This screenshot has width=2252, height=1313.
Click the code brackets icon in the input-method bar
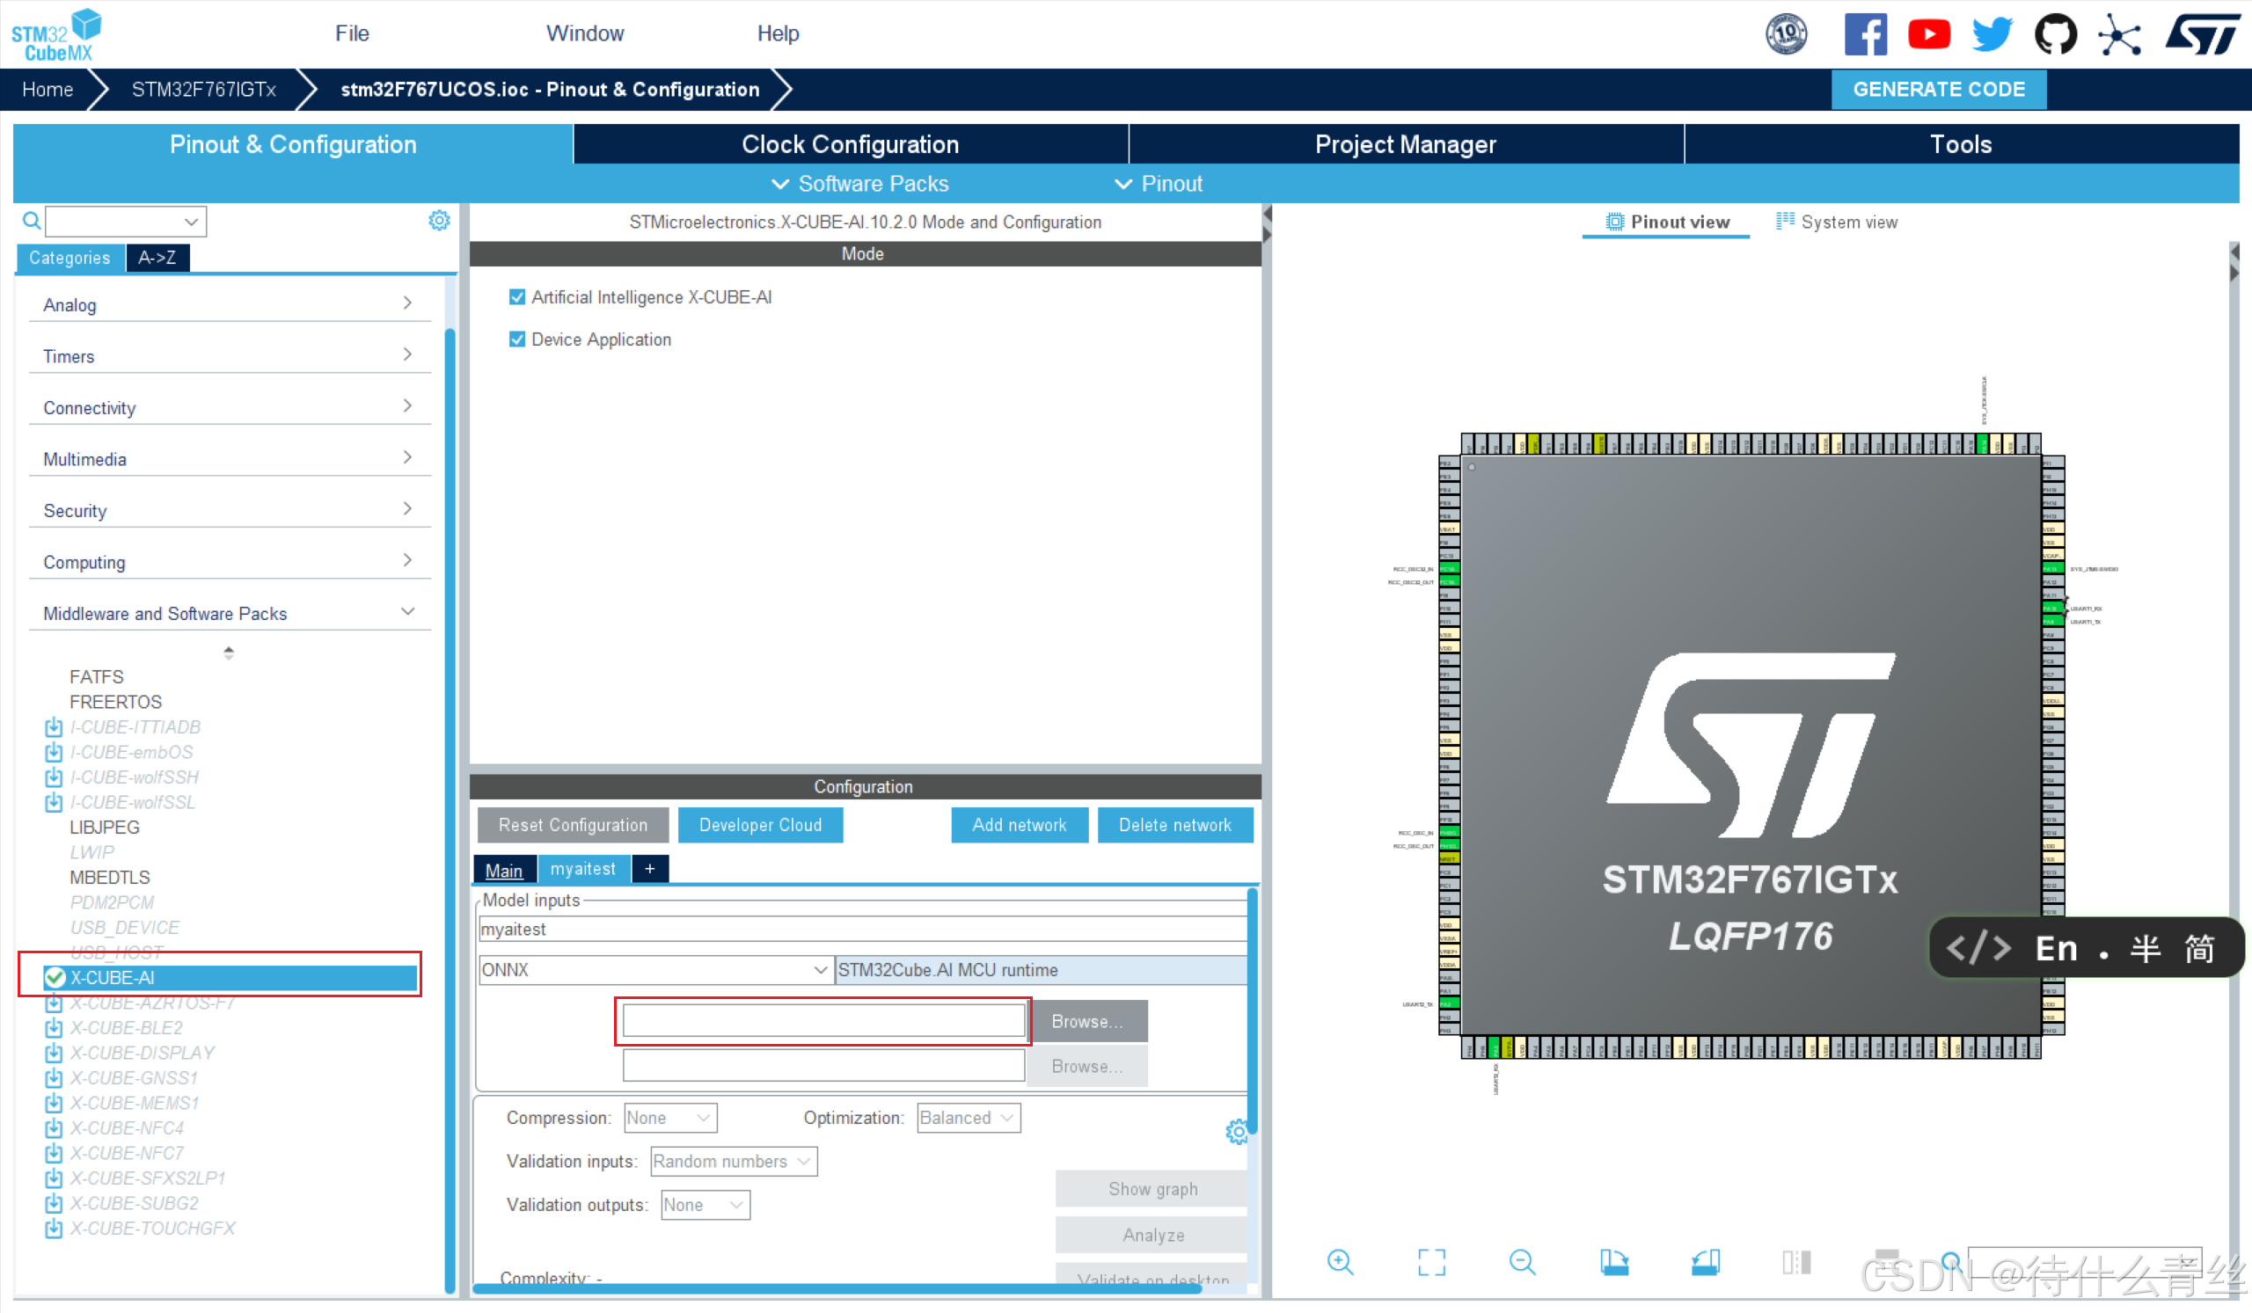(x=1978, y=948)
